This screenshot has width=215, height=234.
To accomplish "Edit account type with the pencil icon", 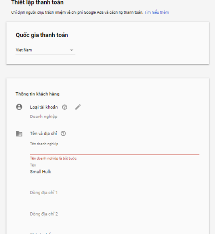I will coord(78,107).
